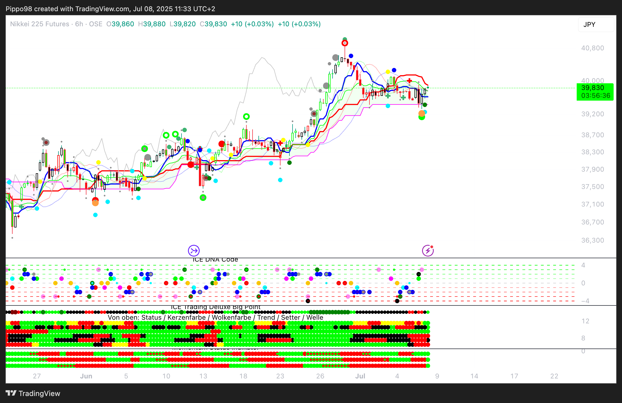Click the purple lightning bolt event icon

coord(428,251)
